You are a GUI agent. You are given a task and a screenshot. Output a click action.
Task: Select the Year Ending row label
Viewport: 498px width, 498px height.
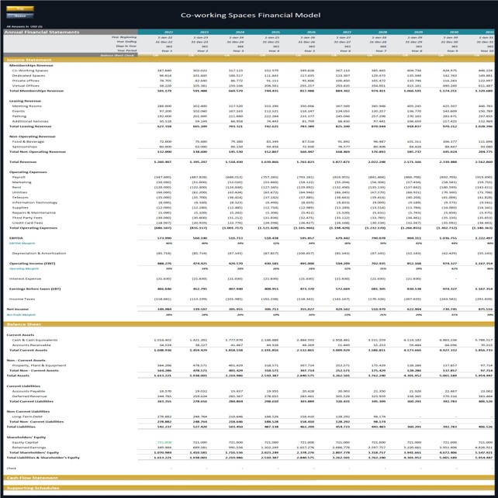tap(126, 42)
